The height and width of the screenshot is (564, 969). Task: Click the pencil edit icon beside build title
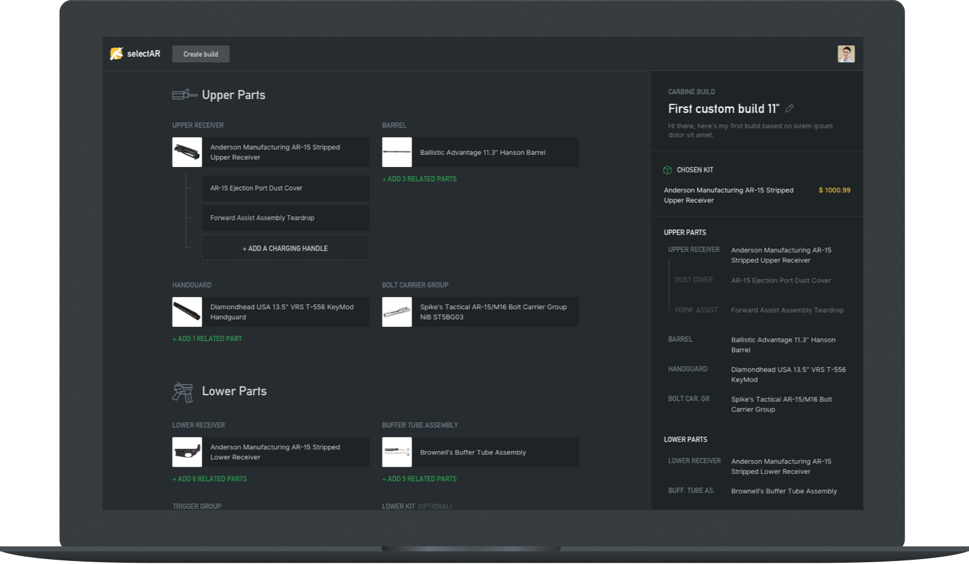[789, 108]
